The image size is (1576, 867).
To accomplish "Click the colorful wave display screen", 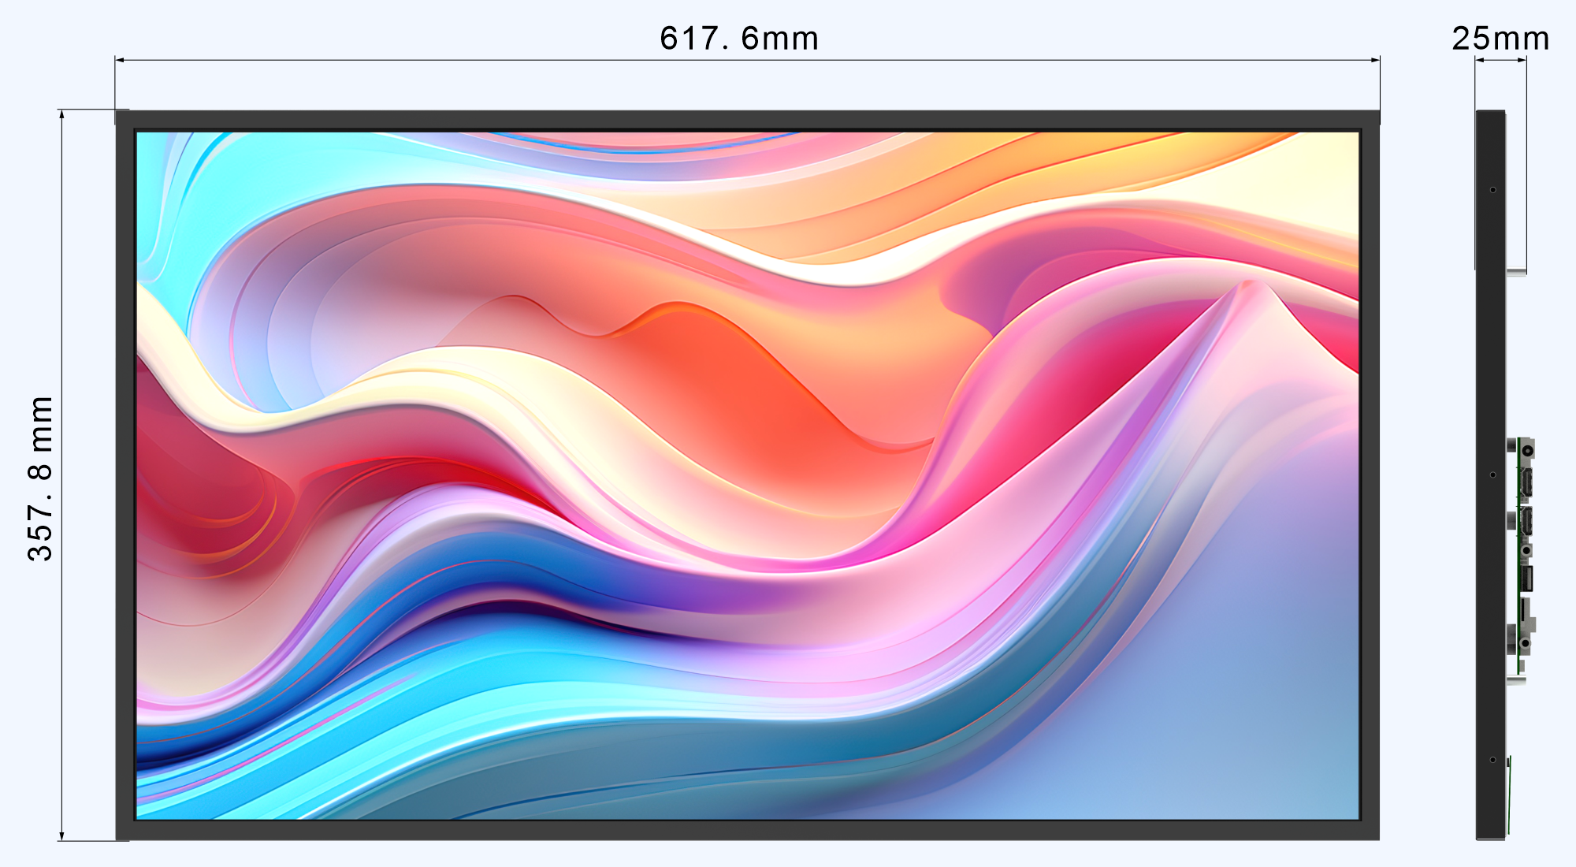I will click(x=748, y=475).
